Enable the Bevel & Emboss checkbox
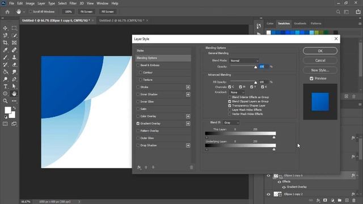Viewport: 363px width, 204px height. [138, 65]
